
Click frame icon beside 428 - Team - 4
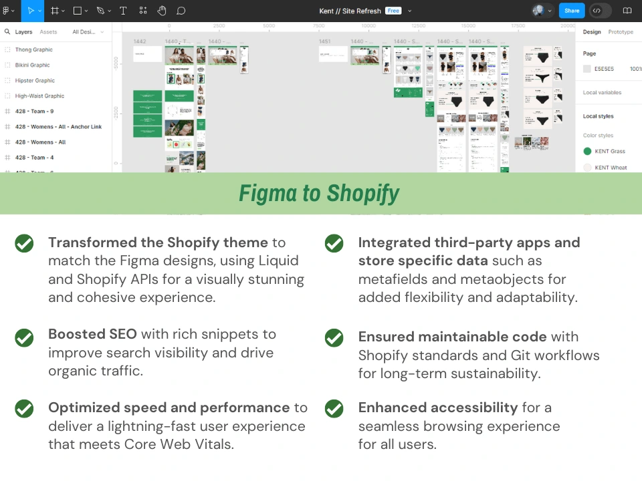7,158
